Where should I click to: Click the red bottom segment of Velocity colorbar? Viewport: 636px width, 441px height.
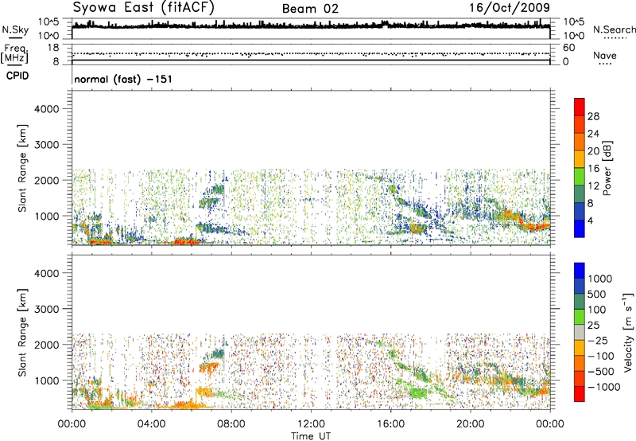coord(580,394)
